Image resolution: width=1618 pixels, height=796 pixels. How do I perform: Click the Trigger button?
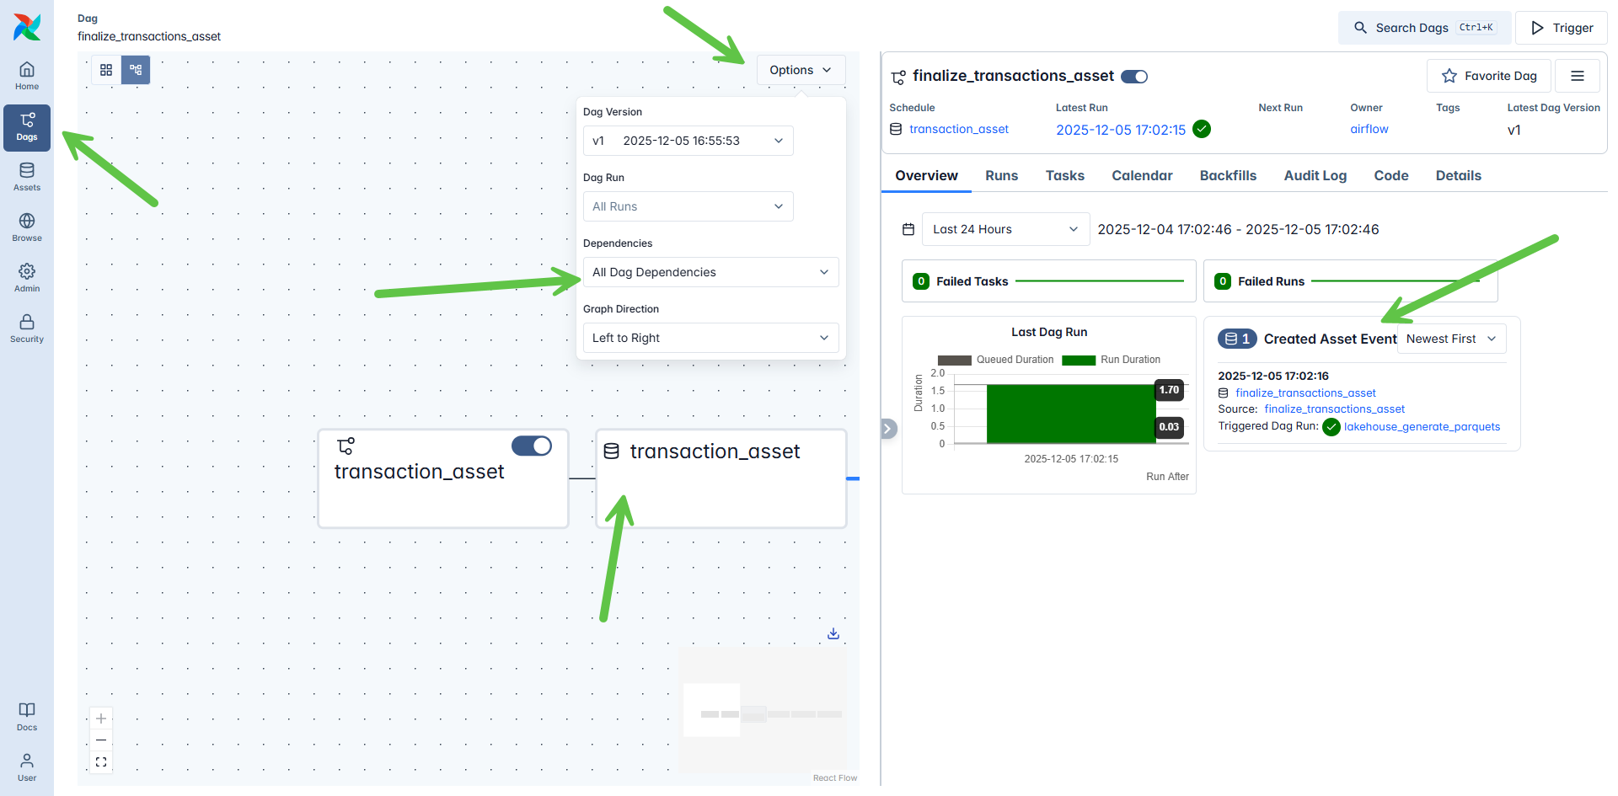click(1562, 28)
